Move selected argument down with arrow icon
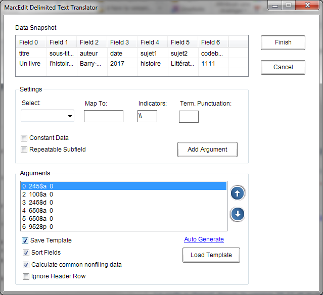Image resolution: width=323 pixels, height=295 pixels. coord(237,214)
